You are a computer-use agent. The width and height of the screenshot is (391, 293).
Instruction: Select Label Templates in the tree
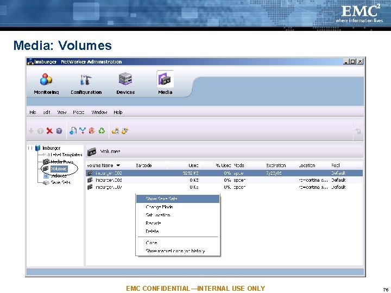point(66,155)
